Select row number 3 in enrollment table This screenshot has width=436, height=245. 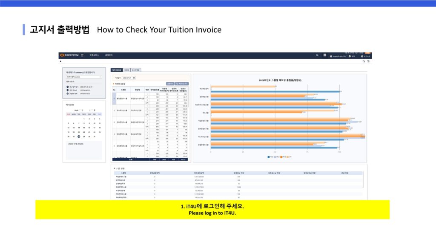tap(114, 122)
